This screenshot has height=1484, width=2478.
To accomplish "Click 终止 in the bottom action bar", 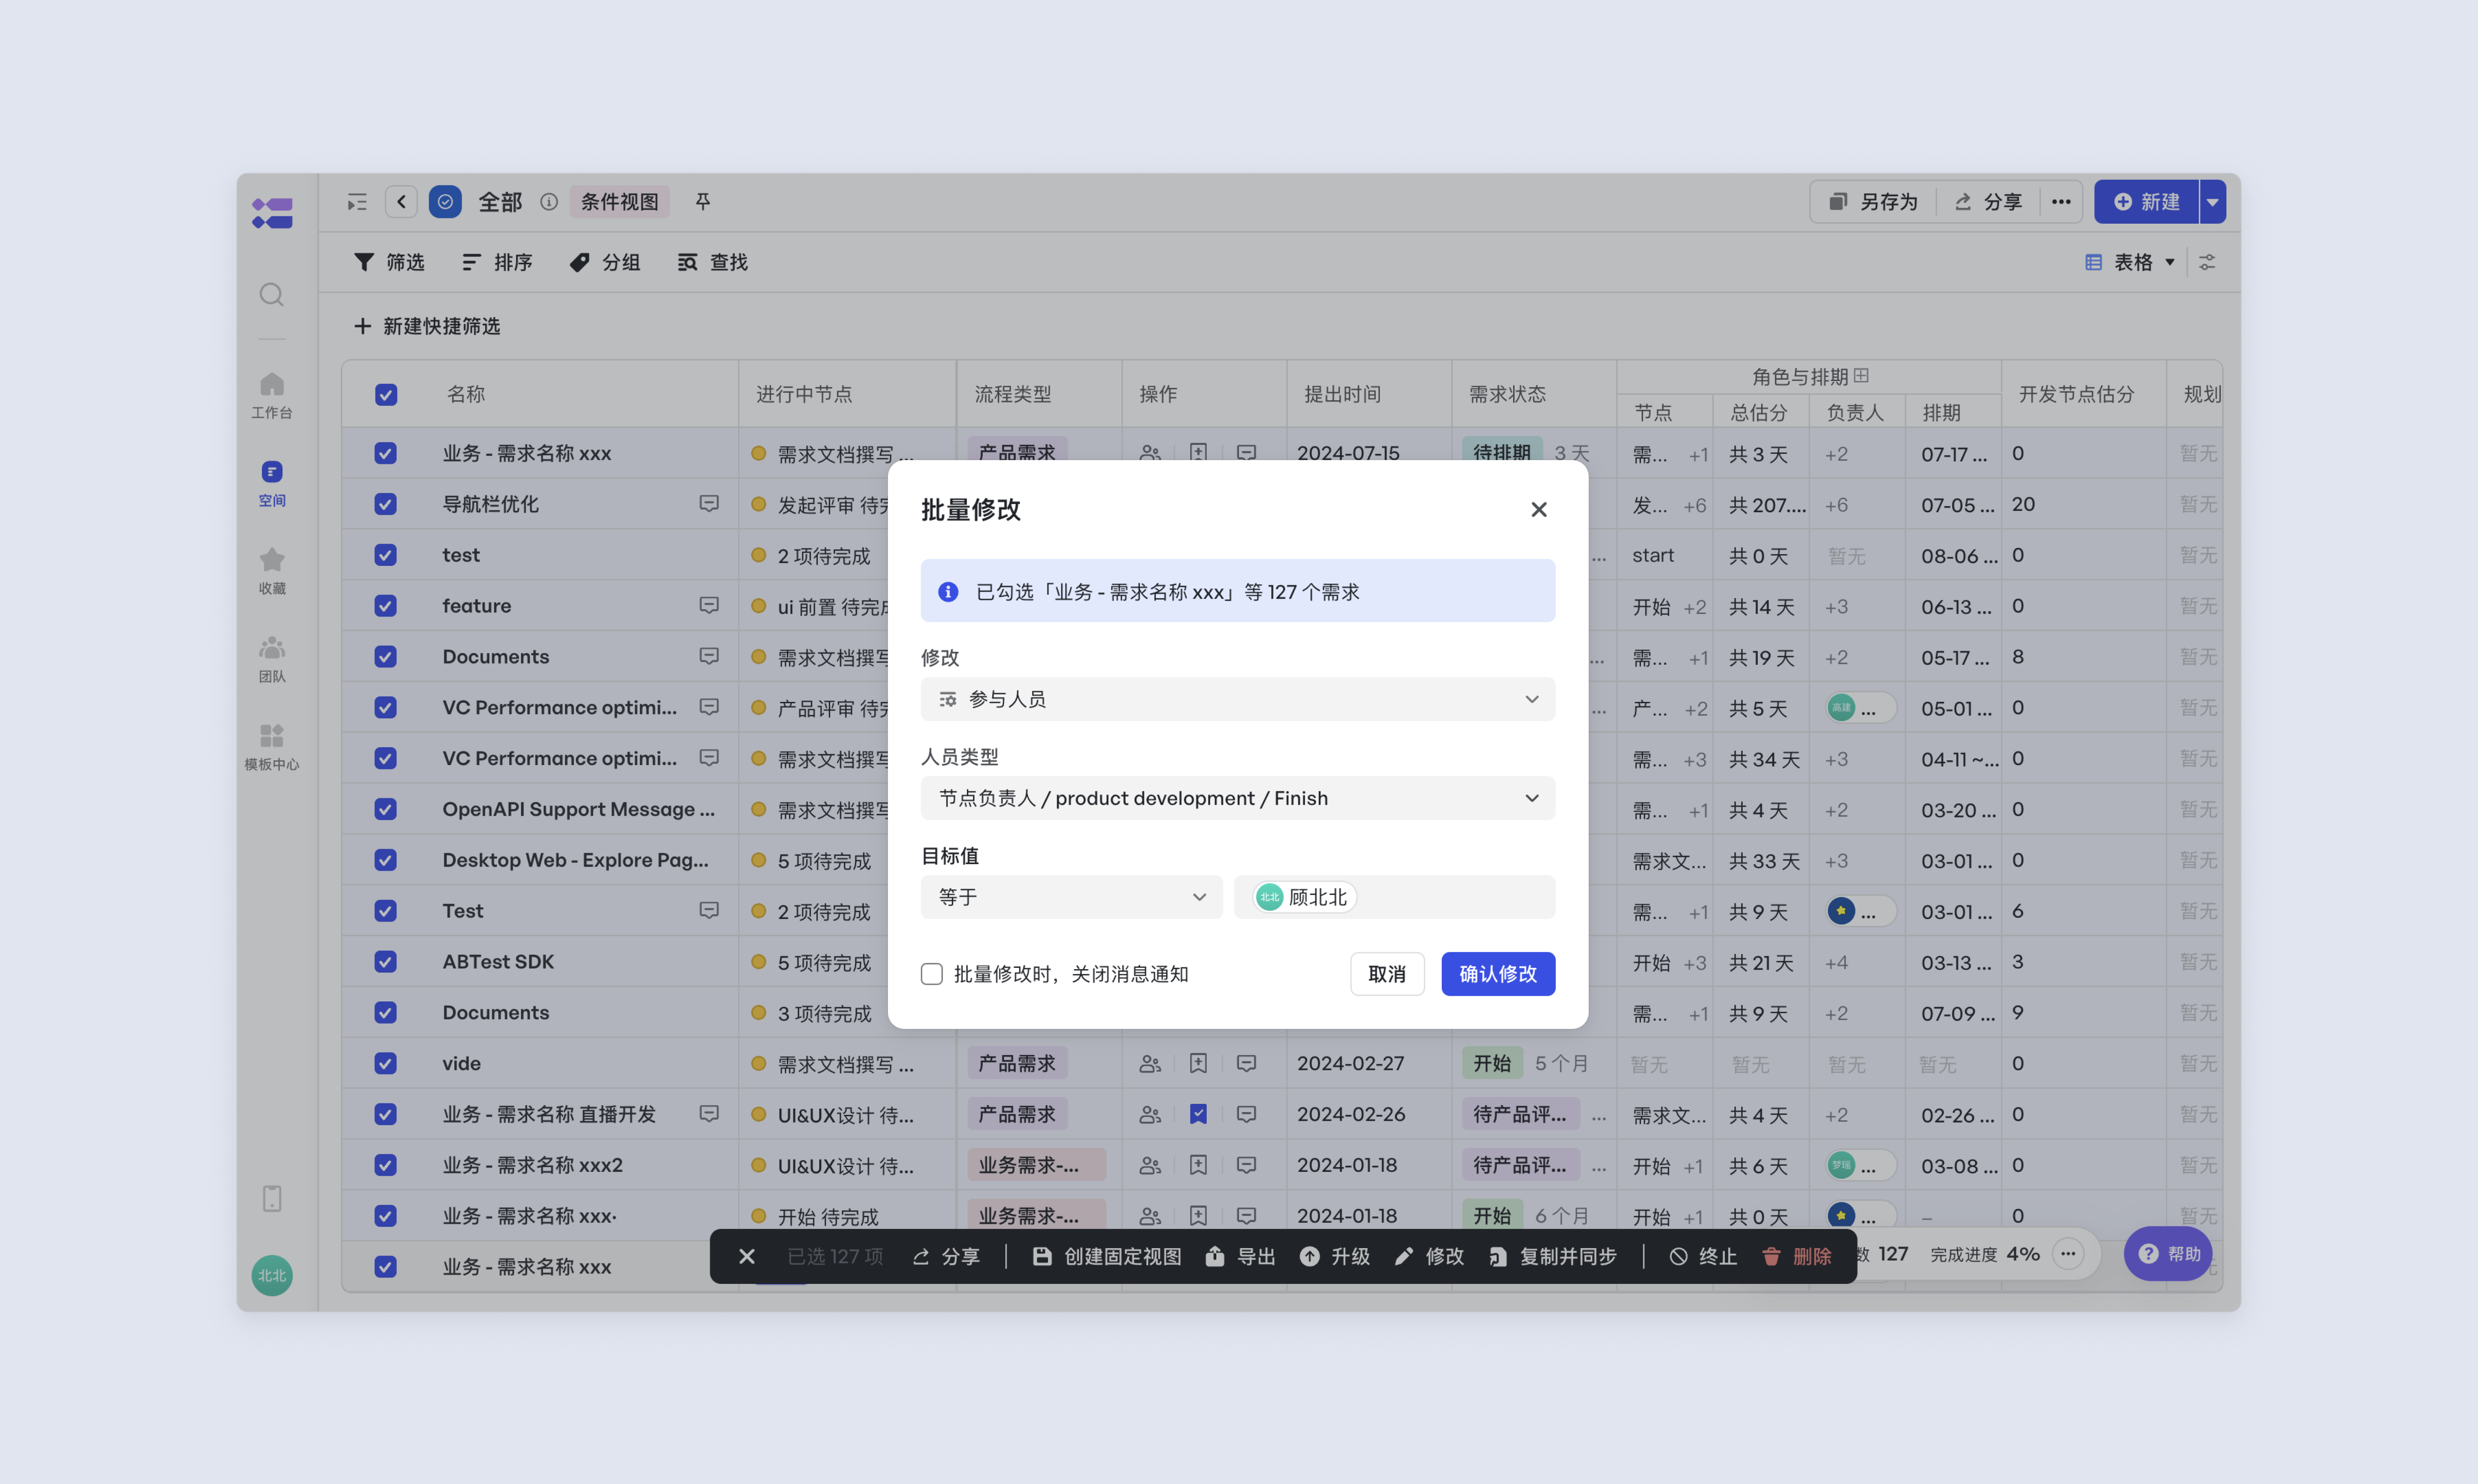I will point(1703,1256).
